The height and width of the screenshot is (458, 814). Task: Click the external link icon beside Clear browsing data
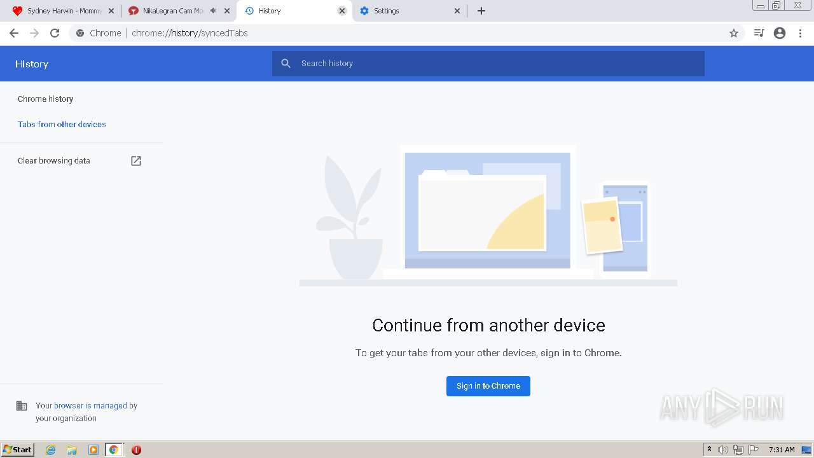coord(136,161)
